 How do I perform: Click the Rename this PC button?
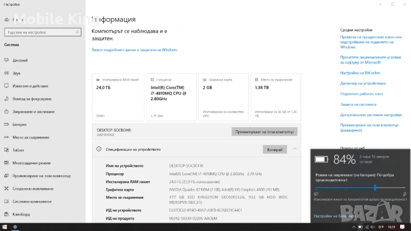[x=264, y=132]
